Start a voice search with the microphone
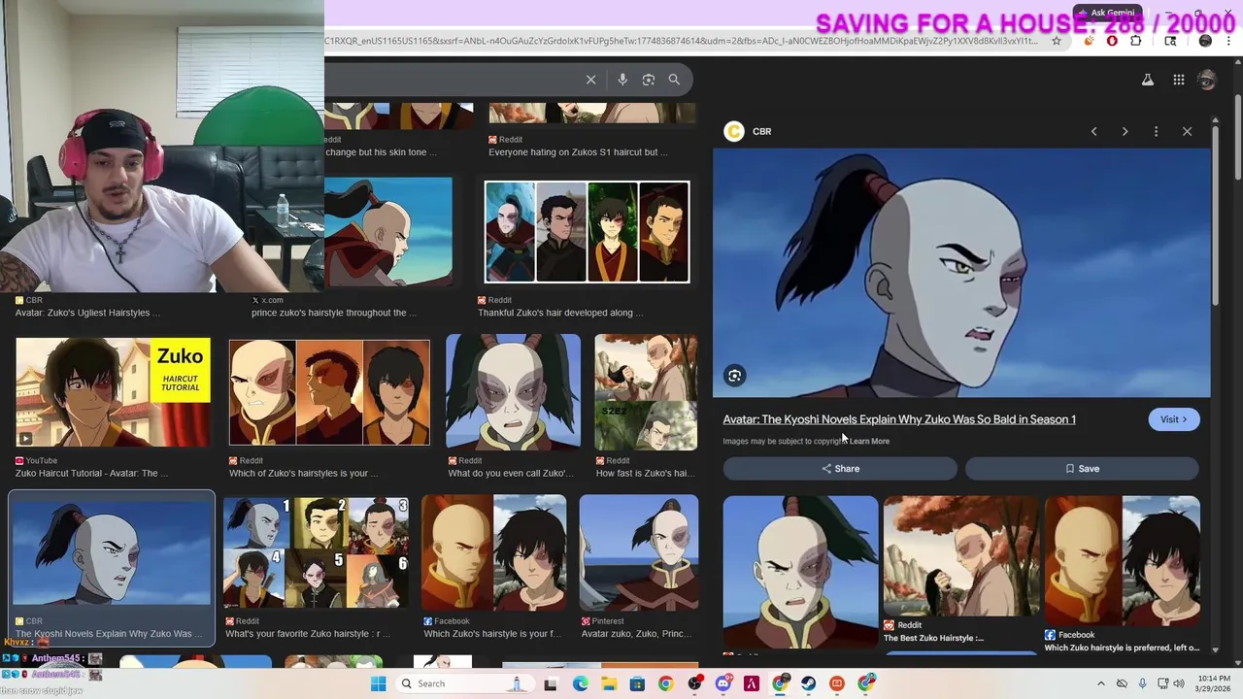This screenshot has height=699, width=1243. [x=622, y=80]
